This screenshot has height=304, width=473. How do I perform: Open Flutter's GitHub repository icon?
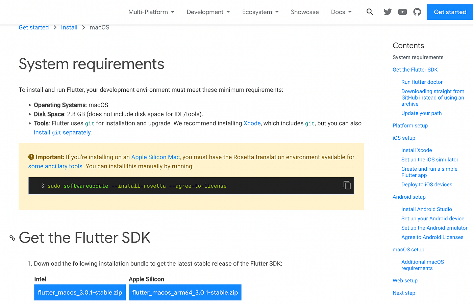click(x=417, y=12)
